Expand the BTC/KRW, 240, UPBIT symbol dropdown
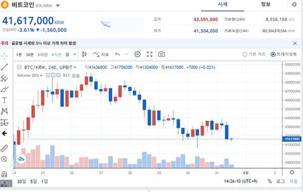 point(75,67)
